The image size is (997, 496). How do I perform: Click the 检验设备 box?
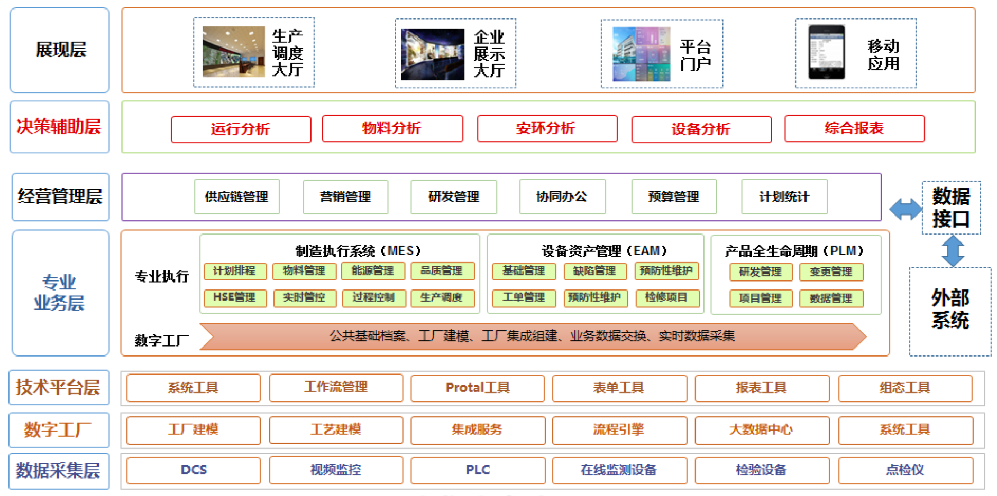point(762,471)
